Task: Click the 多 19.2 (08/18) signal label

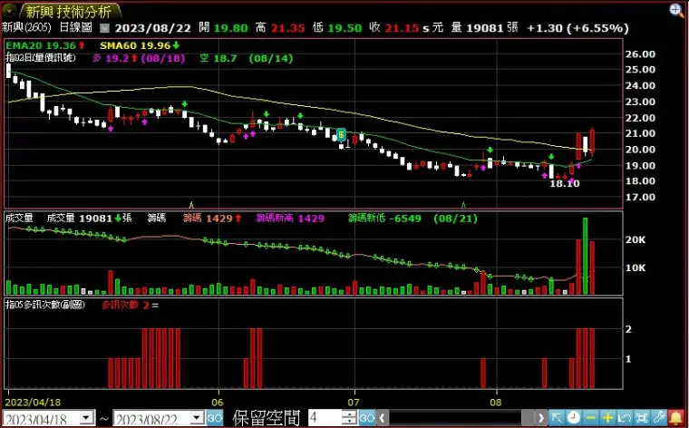Action: click(139, 58)
